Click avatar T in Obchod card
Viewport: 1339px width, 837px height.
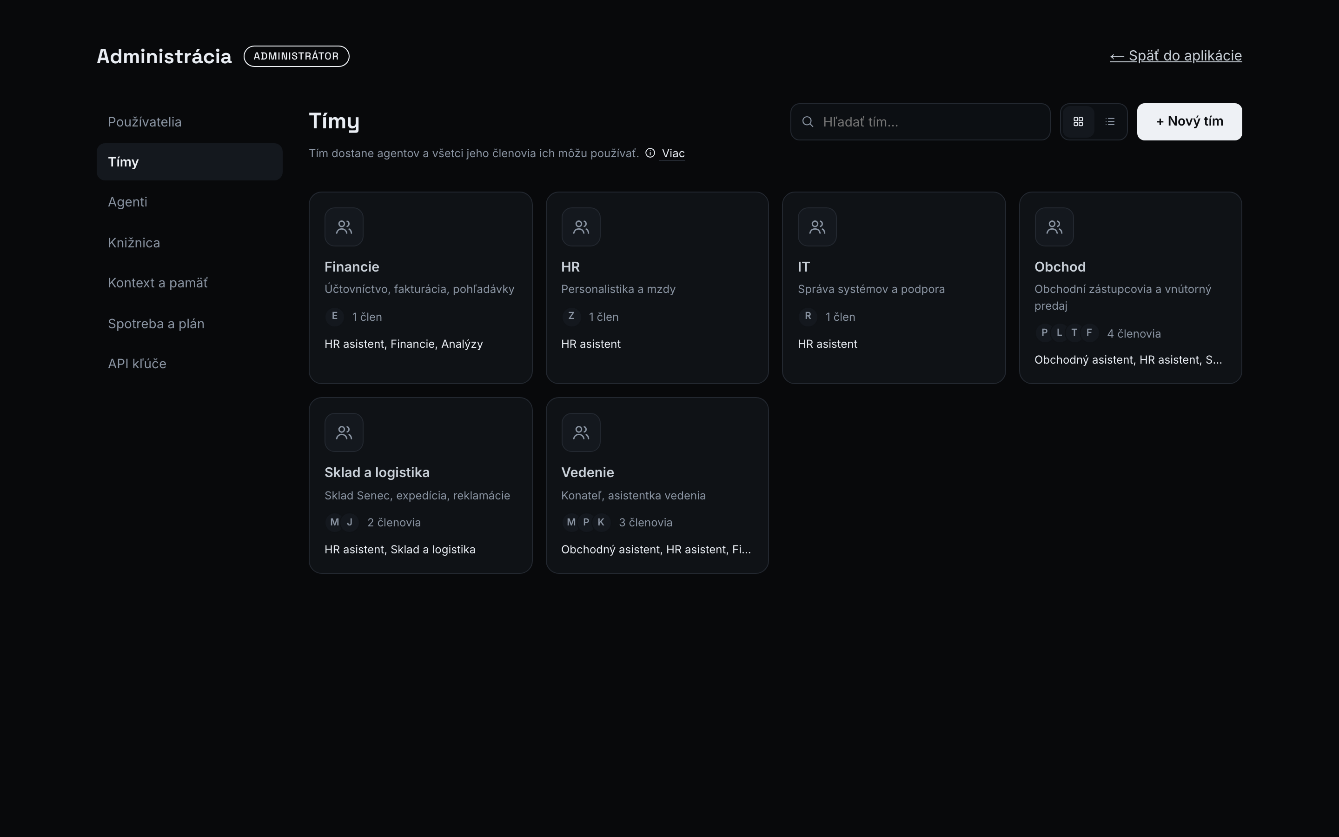coord(1074,332)
